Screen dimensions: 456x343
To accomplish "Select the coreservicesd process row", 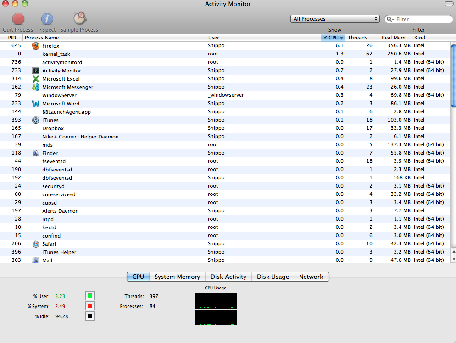I will tap(225, 194).
